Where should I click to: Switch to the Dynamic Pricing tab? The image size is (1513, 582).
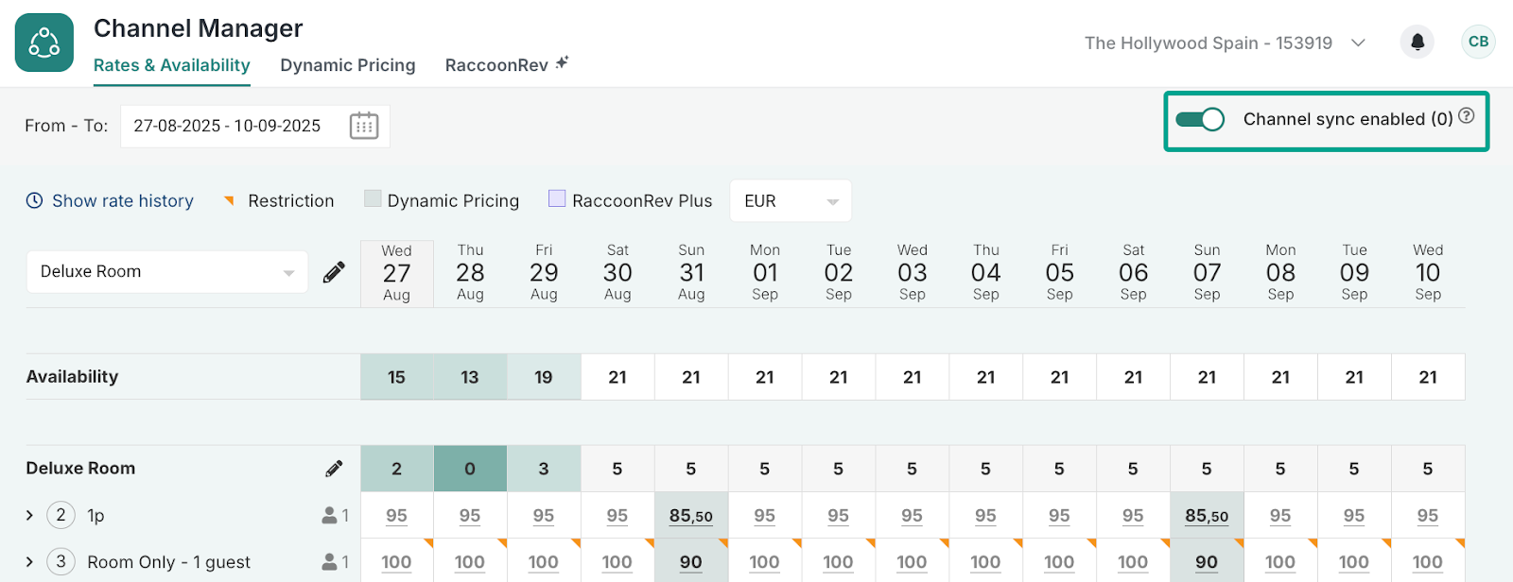pyautogui.click(x=348, y=65)
